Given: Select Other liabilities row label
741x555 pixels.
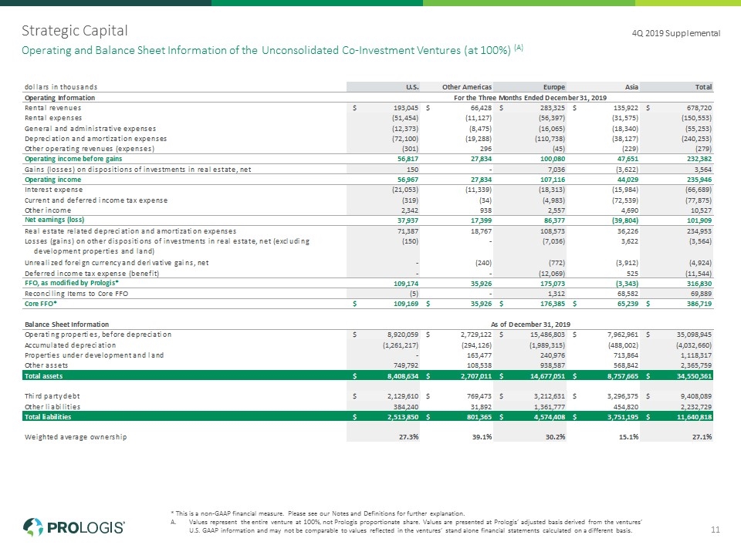Looking at the screenshot, I should [x=52, y=406].
